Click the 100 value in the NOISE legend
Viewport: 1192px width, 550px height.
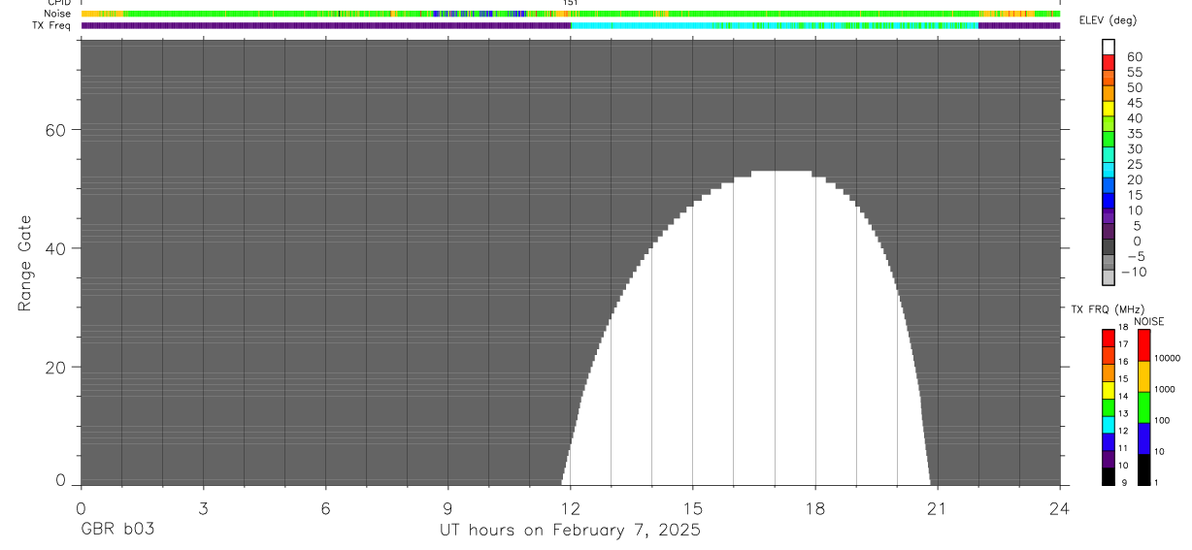click(1162, 420)
